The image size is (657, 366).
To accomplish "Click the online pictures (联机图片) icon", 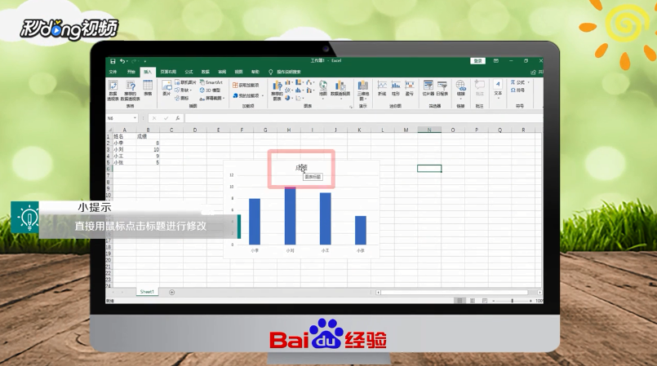I will click(x=185, y=82).
